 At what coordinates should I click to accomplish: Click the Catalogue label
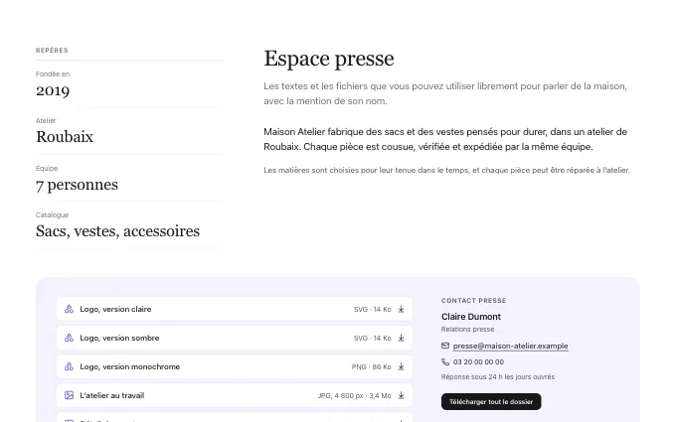pyautogui.click(x=52, y=214)
